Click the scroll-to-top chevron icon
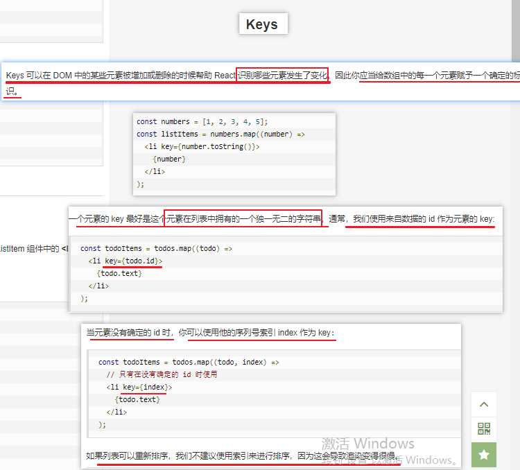The height and width of the screenshot is (470, 520). click(484, 404)
